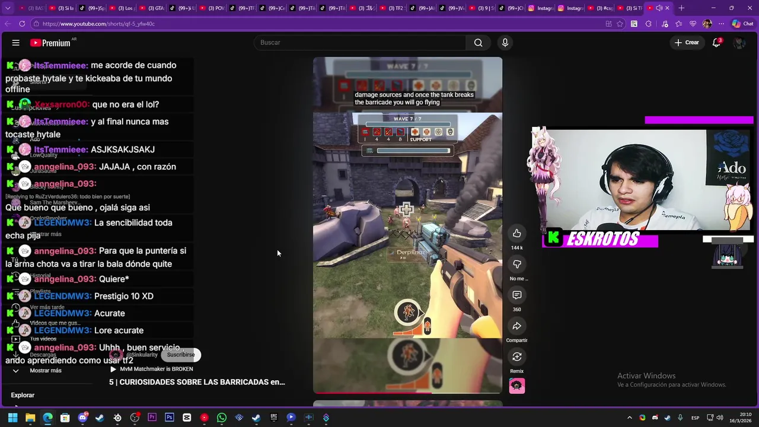This screenshot has width=759, height=427.
Task: Open Microsoft Store from taskbar
Action: pos(65,418)
